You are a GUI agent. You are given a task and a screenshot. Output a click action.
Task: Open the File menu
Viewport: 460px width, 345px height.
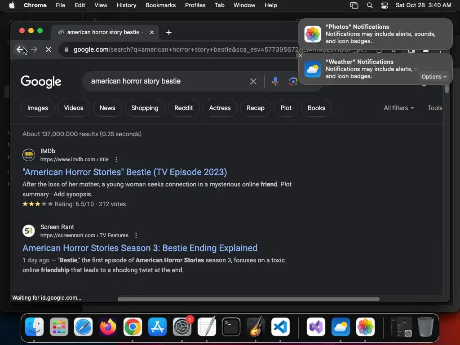(61, 5)
